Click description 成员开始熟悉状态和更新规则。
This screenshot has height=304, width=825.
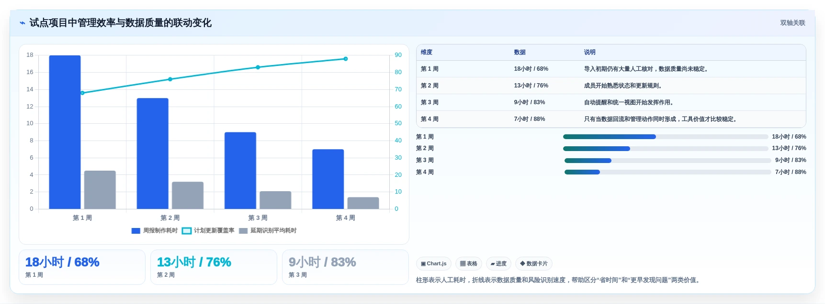point(624,86)
